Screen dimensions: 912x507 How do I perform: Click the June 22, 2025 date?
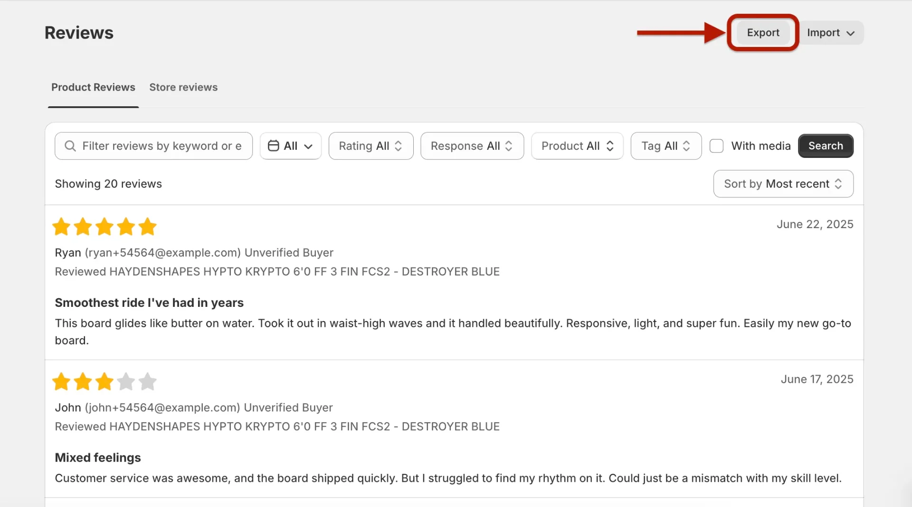tap(815, 224)
